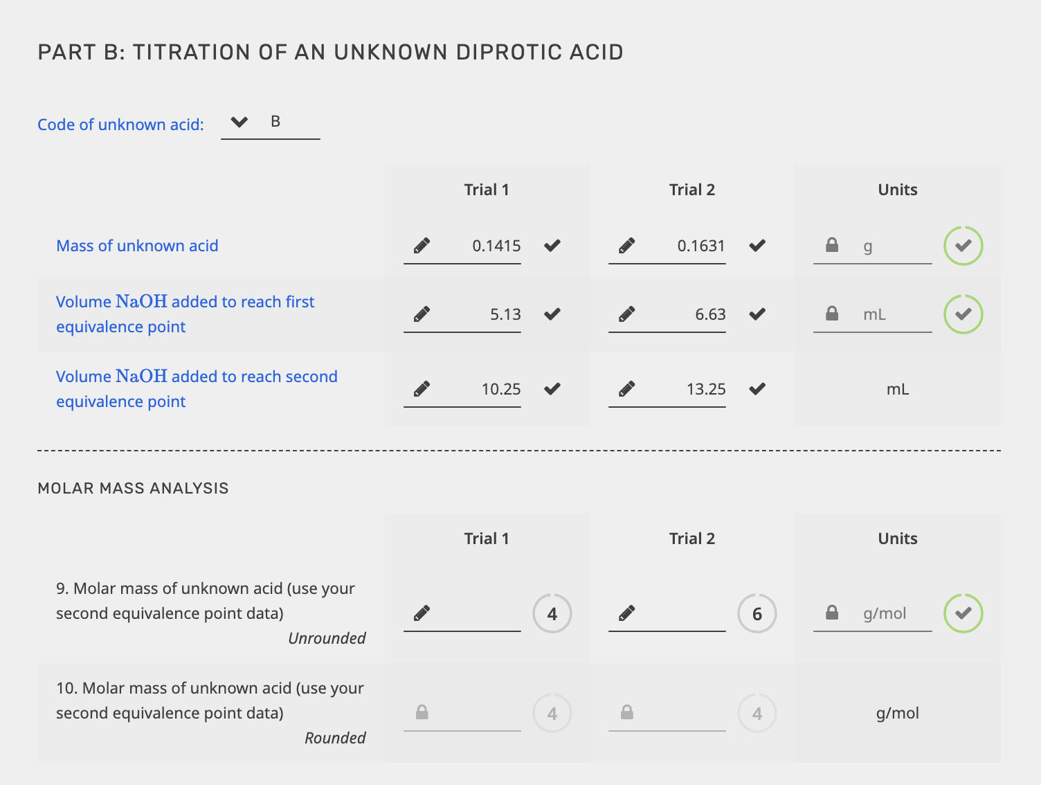Click the Code of unknown acid label
The width and height of the screenshot is (1041, 785).
coord(120,125)
